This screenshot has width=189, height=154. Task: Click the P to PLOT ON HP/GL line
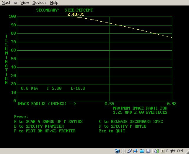pos(45,131)
